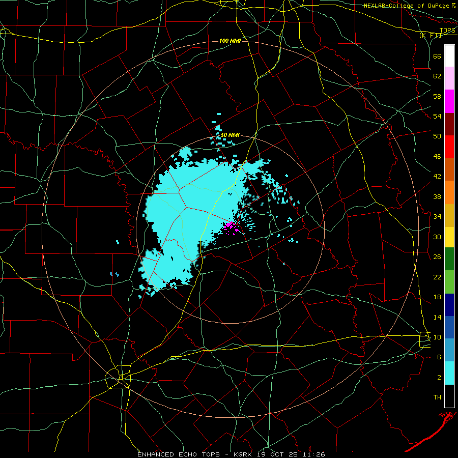This screenshot has height=458, width=458.
Task: Click the small blue echo spots southwest
Action: click(x=114, y=274)
